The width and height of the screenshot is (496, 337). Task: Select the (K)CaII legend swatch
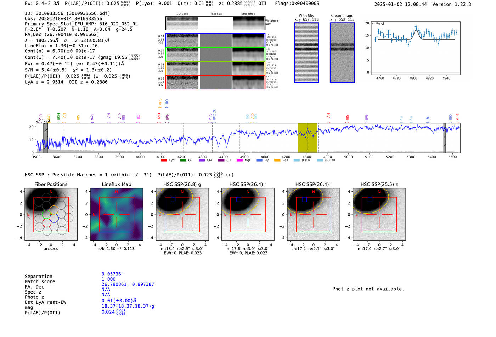(297, 160)
